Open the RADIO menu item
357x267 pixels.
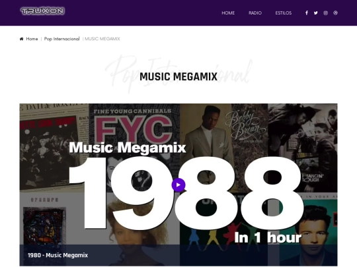pos(255,13)
